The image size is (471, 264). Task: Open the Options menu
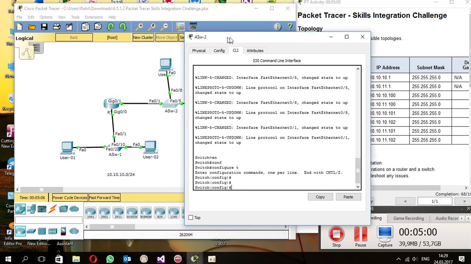[x=46, y=17]
